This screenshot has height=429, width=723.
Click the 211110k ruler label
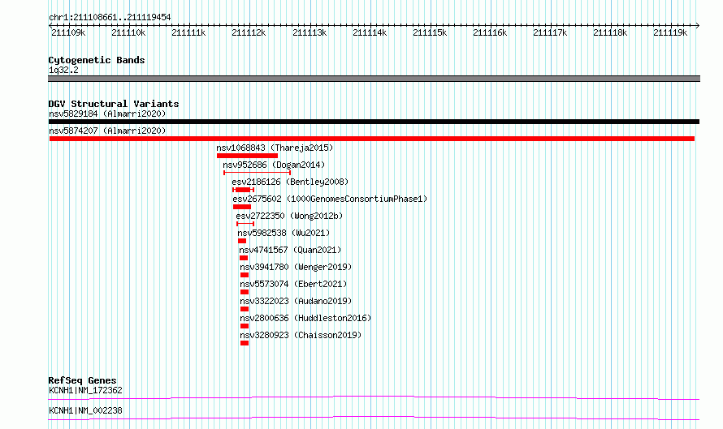pos(128,32)
